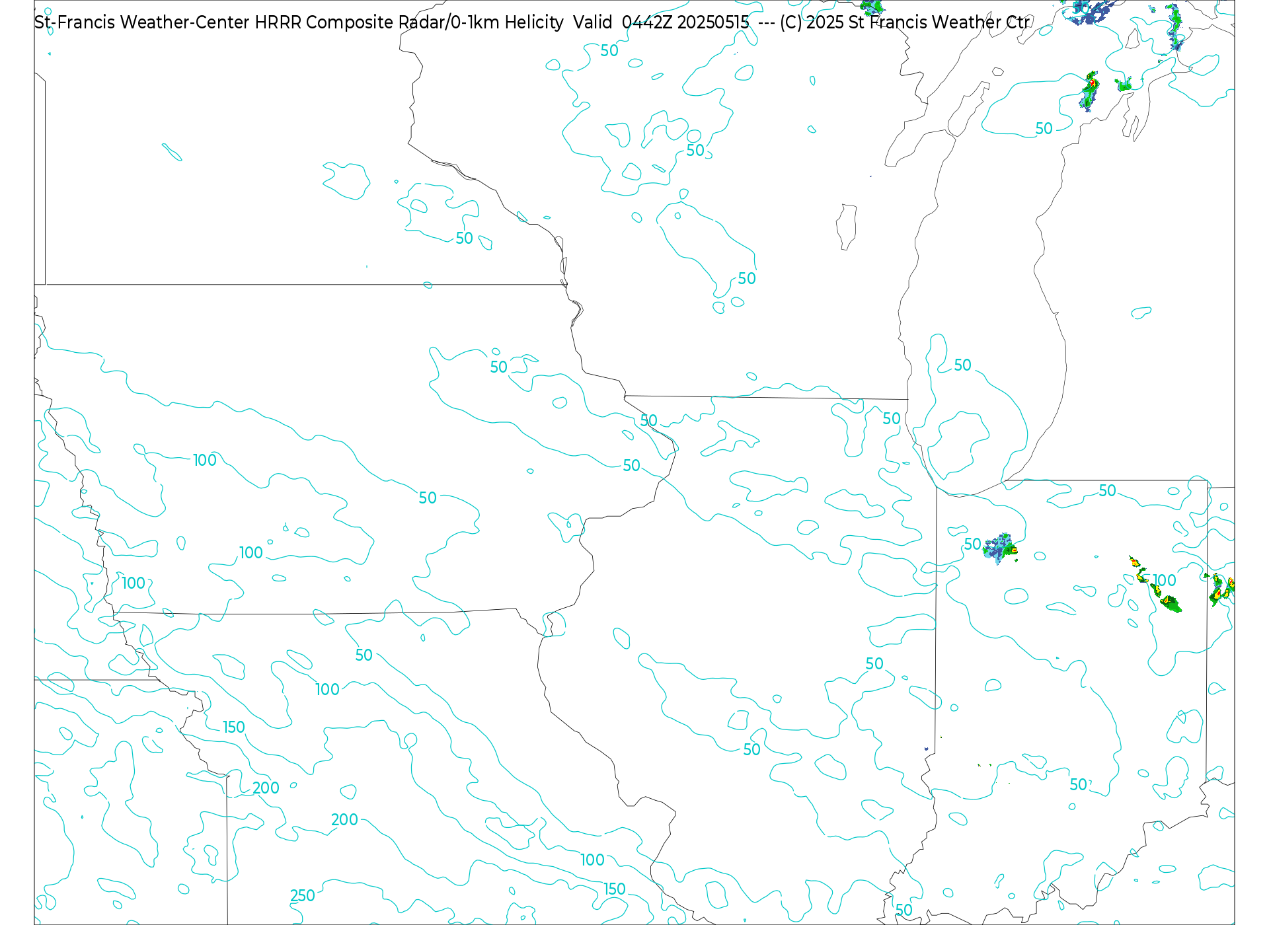Click the 100 label beside the Indiana radar echoes
Screen dimensions: 1269x925
tap(1165, 580)
